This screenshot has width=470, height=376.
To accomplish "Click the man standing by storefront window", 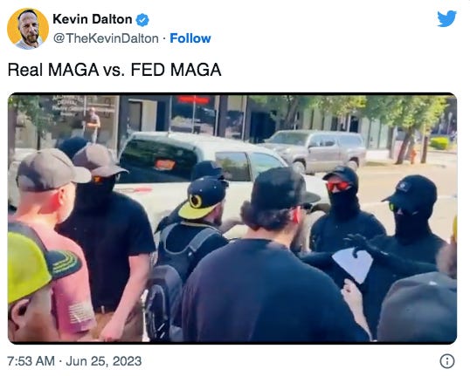I will [92, 125].
